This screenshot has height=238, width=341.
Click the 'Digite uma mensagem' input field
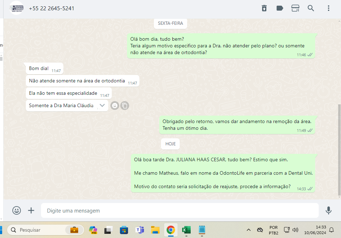[x=180, y=210]
